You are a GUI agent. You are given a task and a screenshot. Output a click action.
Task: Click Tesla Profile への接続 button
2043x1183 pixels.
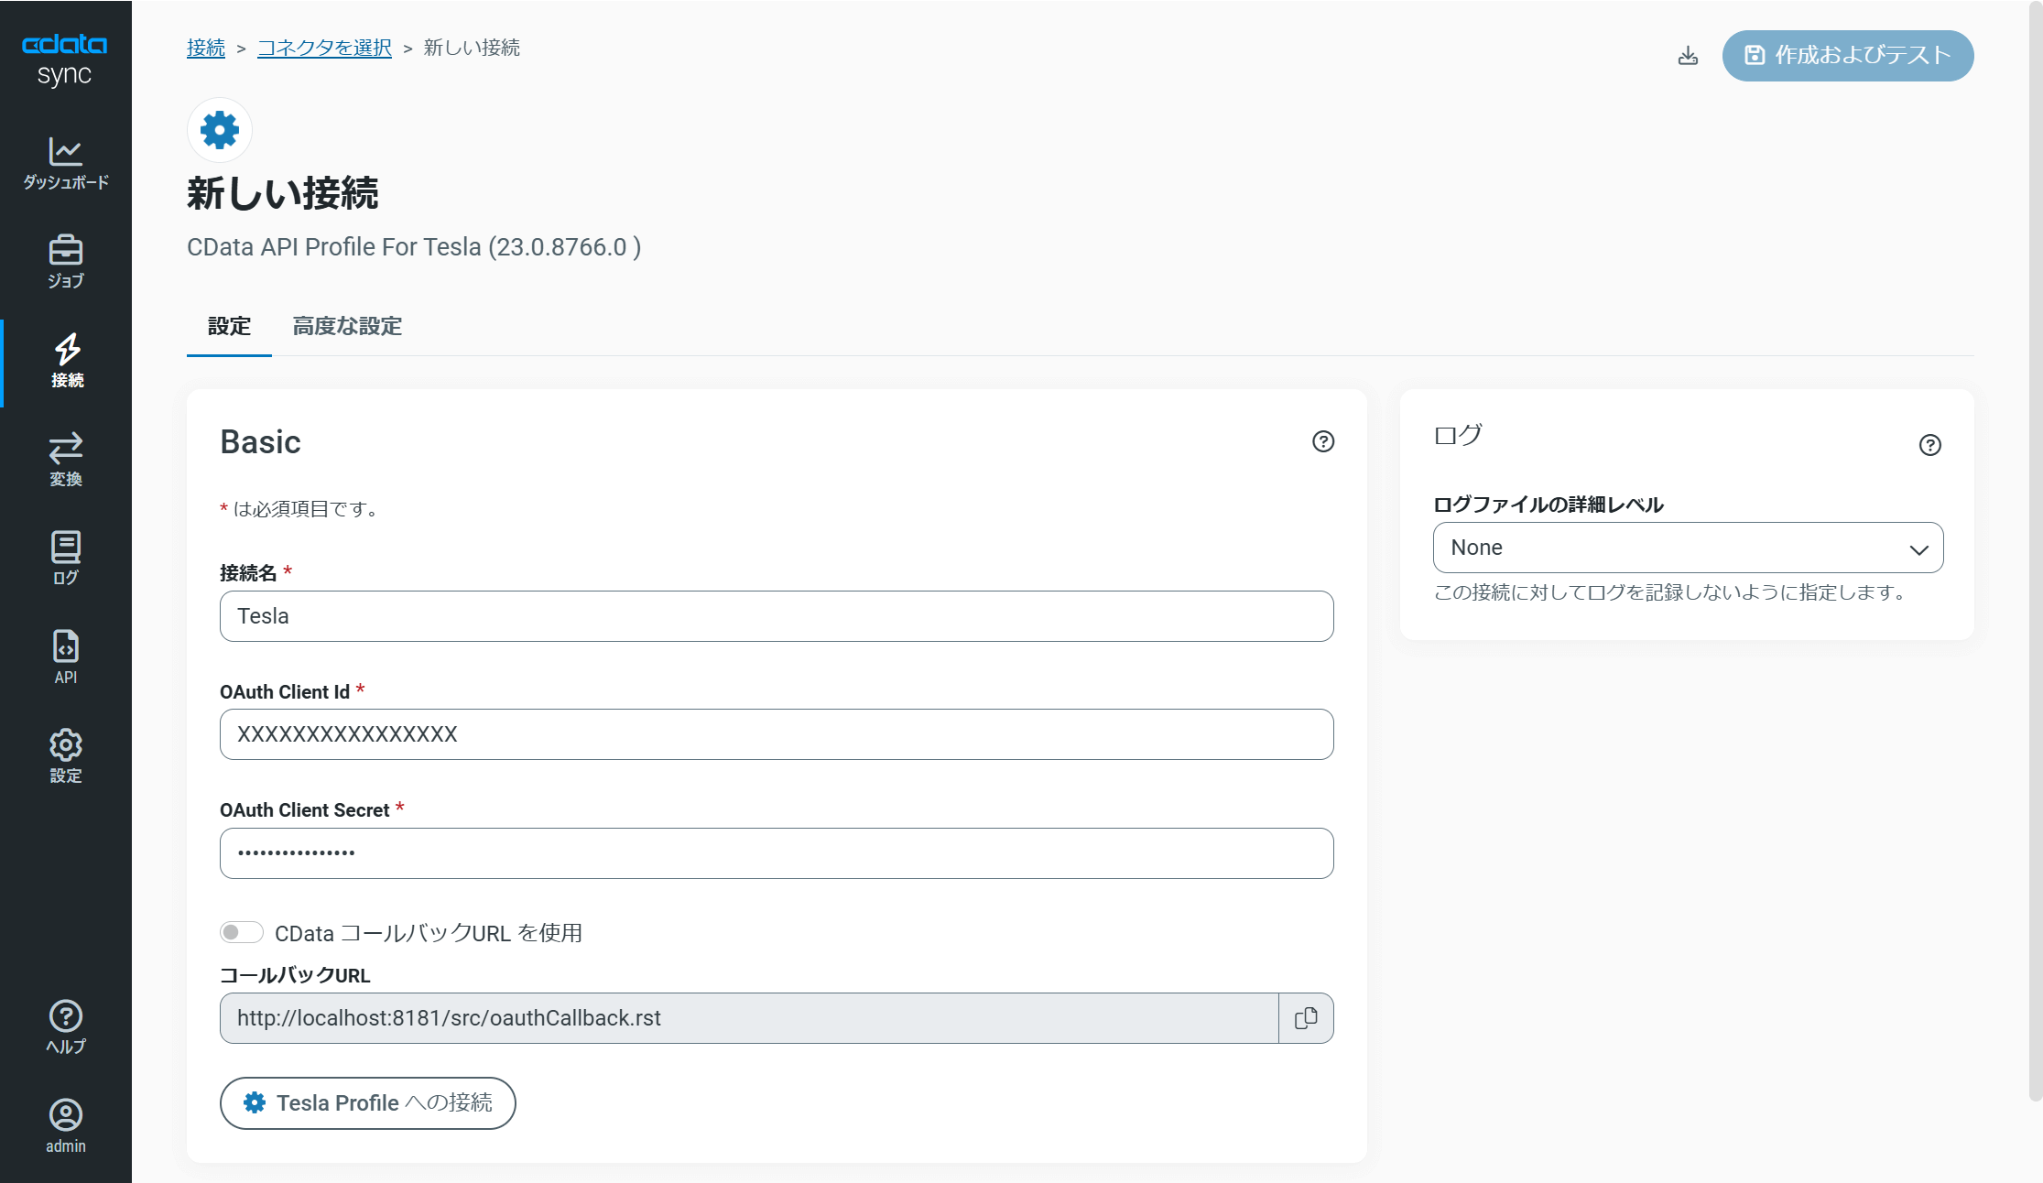[367, 1102]
